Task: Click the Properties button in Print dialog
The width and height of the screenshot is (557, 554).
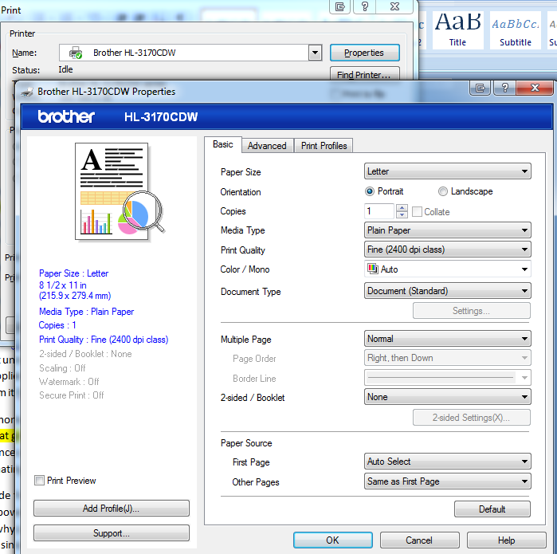Action: point(364,53)
